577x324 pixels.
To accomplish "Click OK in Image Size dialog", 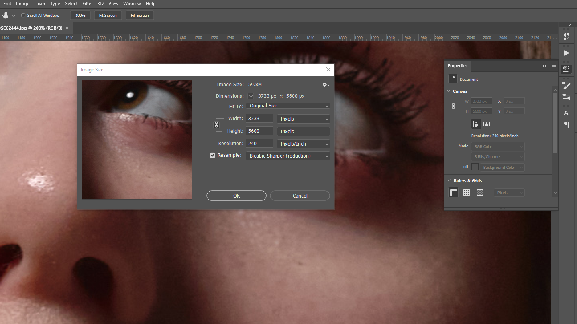I will (237, 196).
